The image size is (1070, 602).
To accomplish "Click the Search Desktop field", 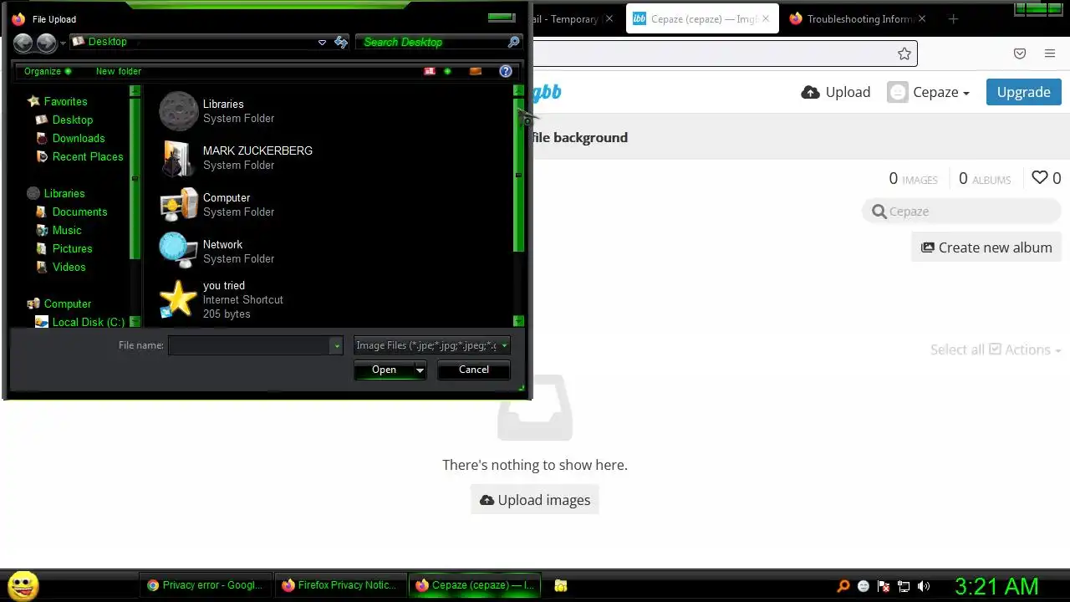I will 431,42.
